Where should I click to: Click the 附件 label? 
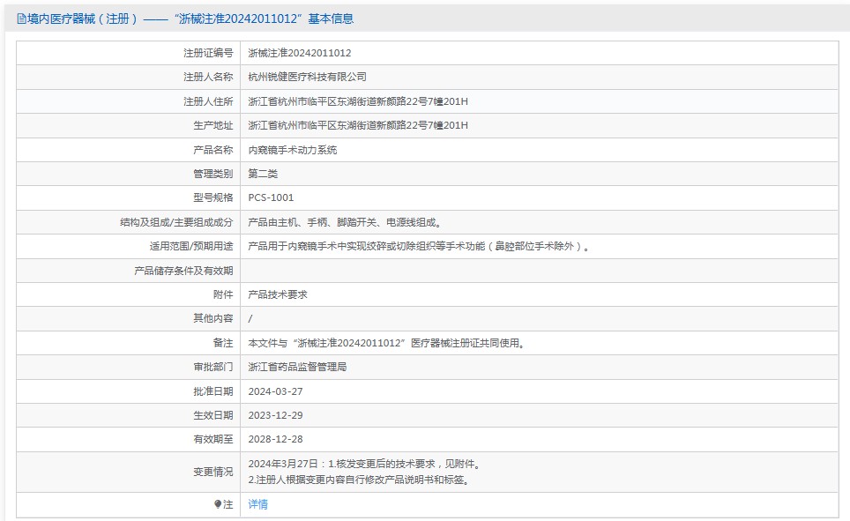coord(223,294)
